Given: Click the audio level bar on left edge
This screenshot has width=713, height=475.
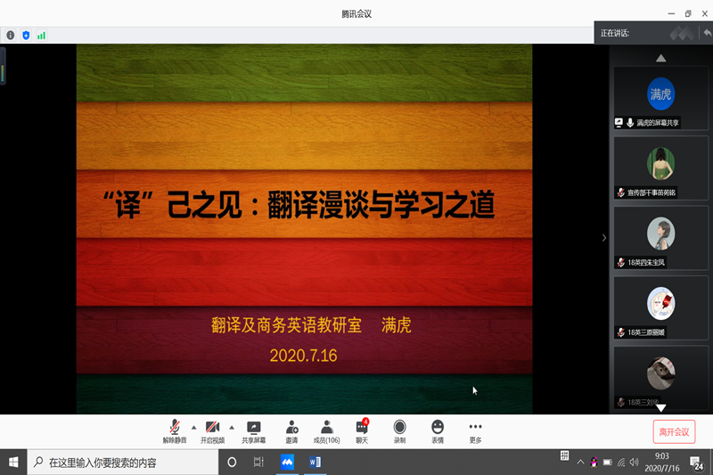Looking at the screenshot, I should (x=3, y=66).
